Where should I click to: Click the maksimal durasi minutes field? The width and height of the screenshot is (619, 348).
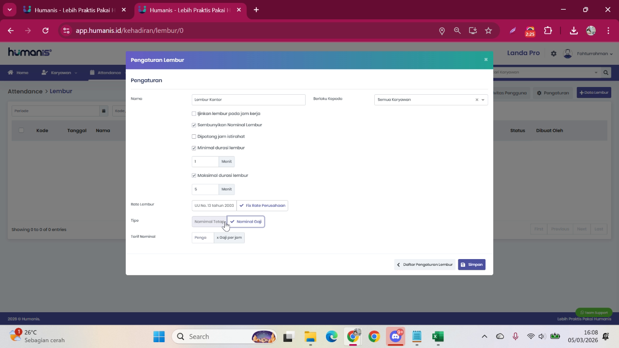tap(205, 189)
